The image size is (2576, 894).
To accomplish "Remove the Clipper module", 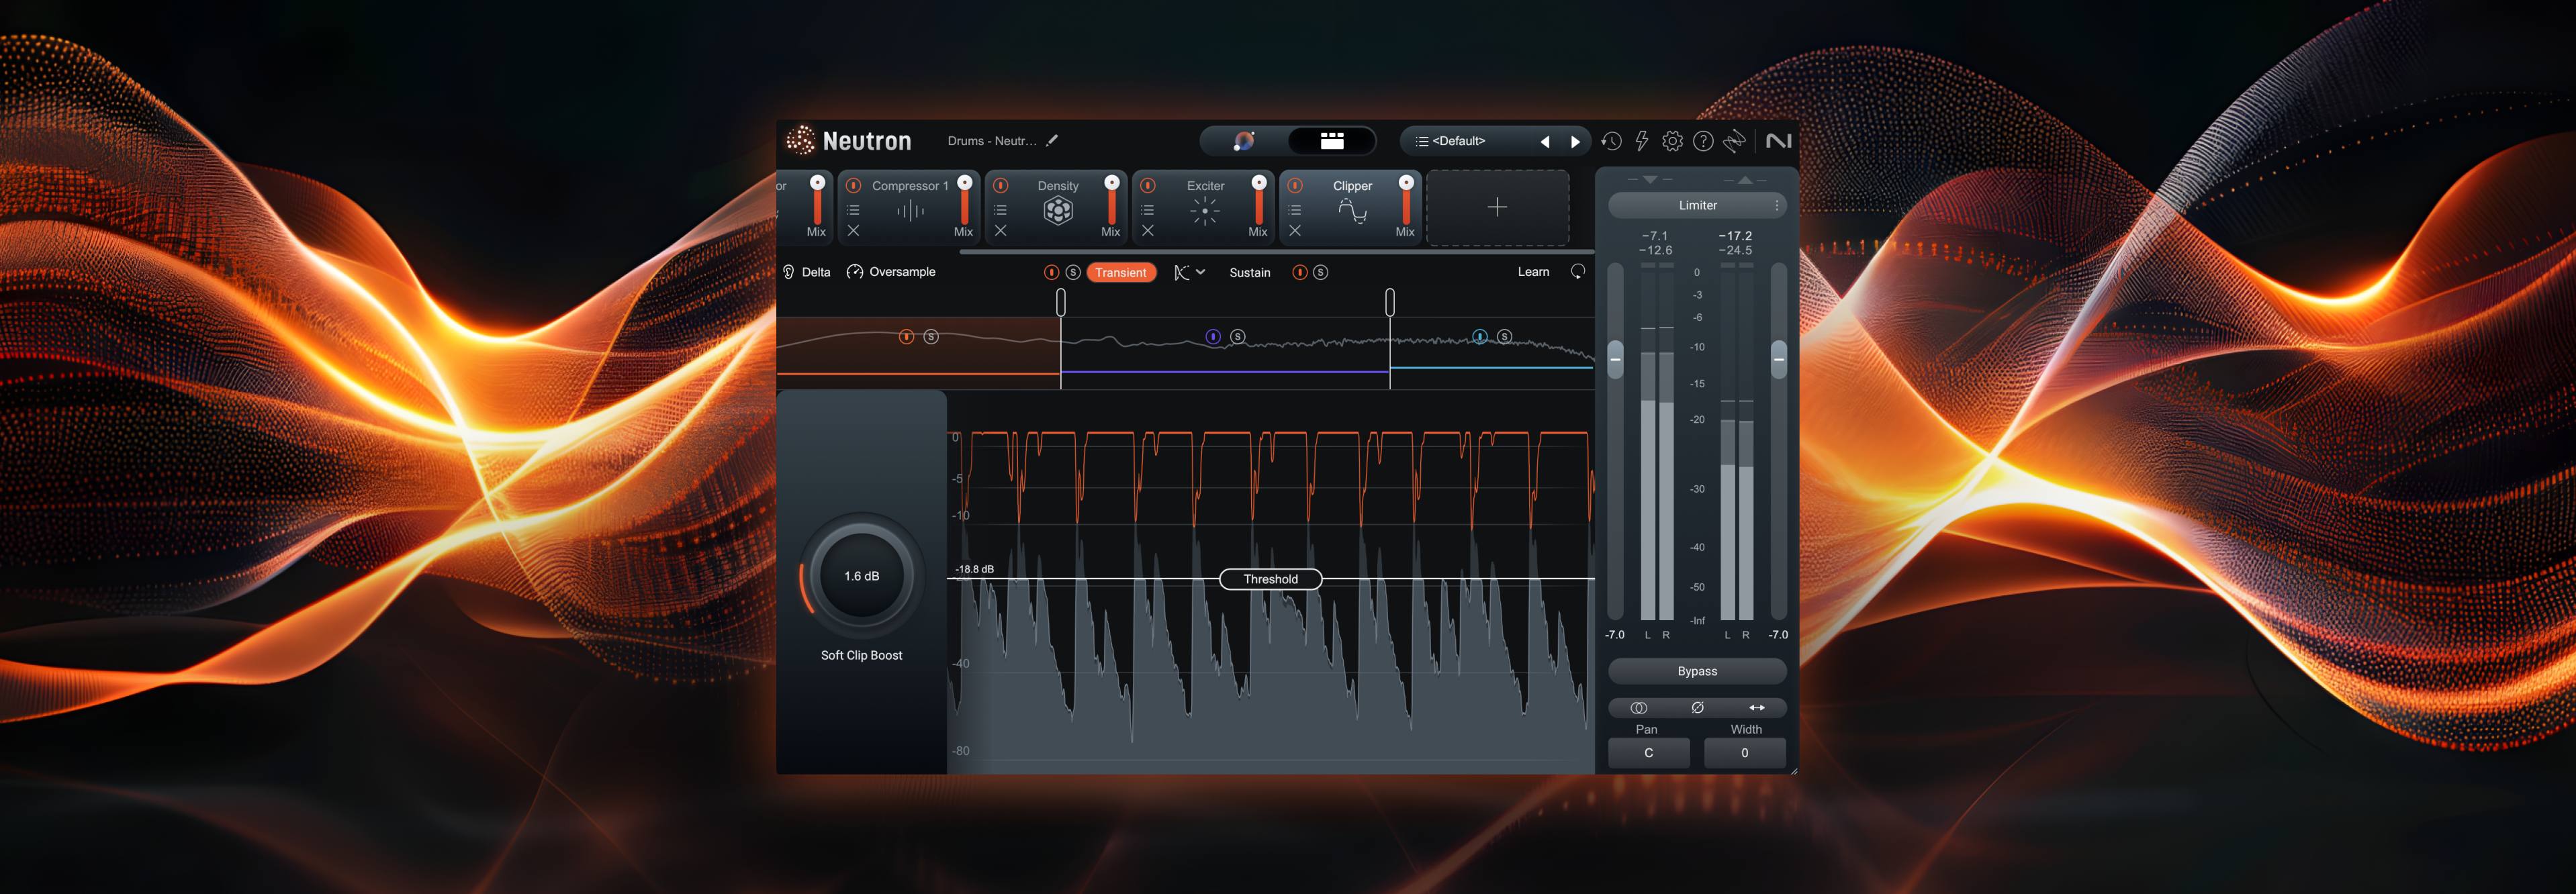I will click(x=1295, y=231).
